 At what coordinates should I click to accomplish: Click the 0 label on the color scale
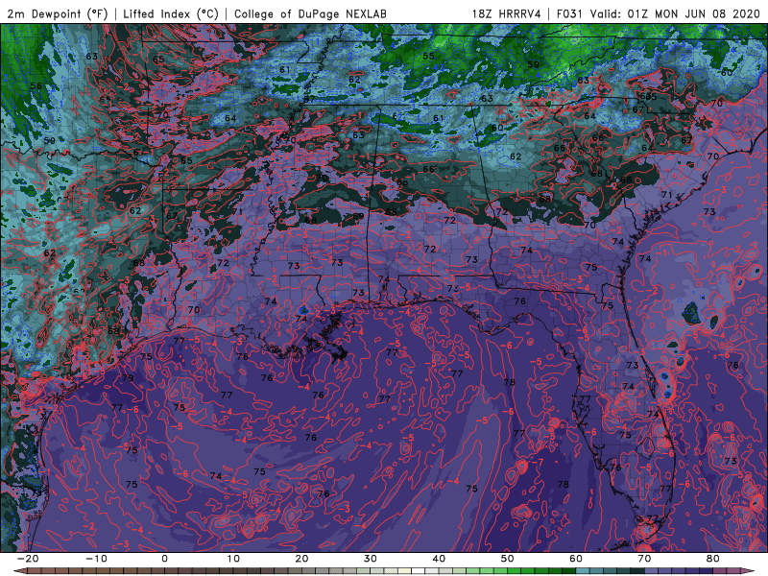pyautogui.click(x=164, y=559)
